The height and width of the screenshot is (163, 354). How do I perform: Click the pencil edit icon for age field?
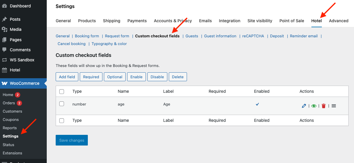click(304, 106)
